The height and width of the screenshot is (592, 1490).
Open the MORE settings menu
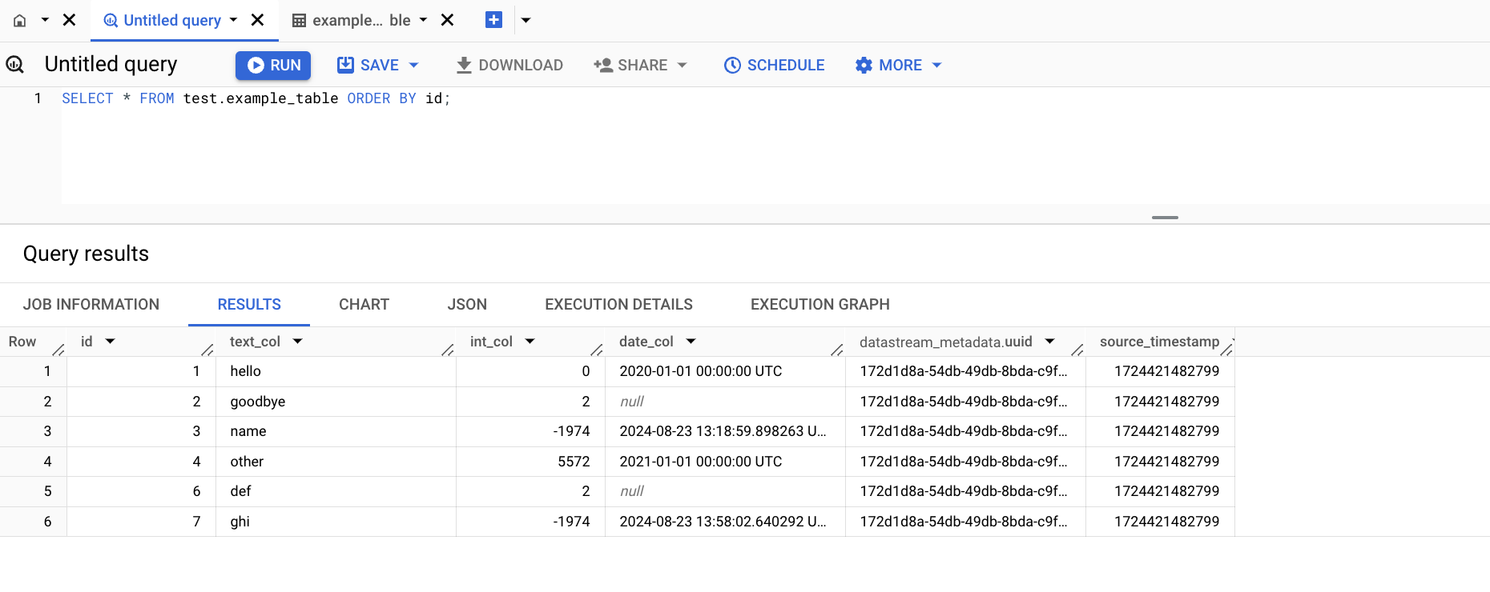(889, 65)
